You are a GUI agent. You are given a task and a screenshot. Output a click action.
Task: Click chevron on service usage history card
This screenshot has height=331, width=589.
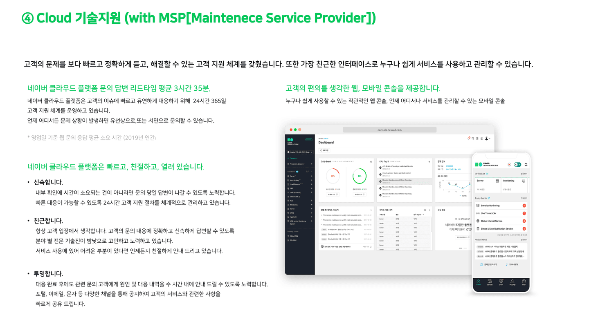coord(429,210)
